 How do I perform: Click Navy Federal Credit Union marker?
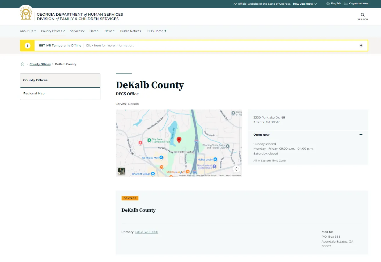(214, 166)
